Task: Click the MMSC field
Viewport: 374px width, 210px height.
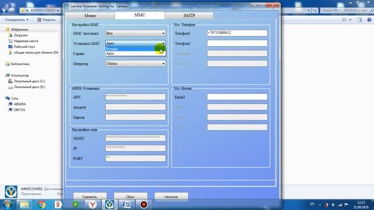Action: coord(136,138)
